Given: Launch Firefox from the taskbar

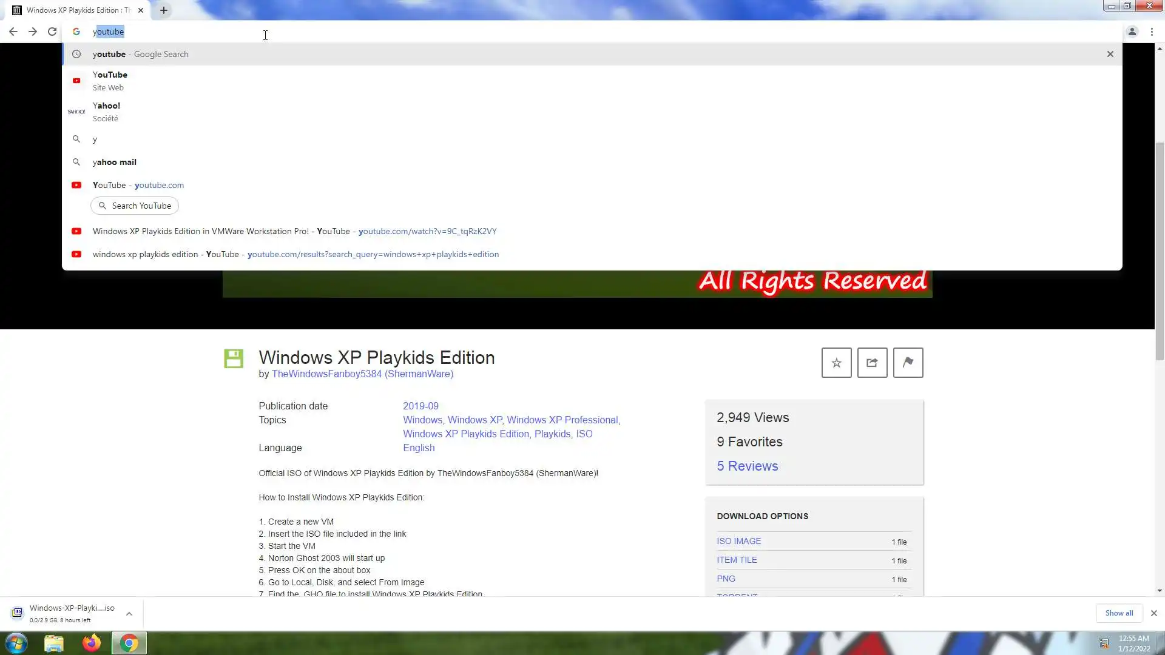Looking at the screenshot, I should (92, 643).
